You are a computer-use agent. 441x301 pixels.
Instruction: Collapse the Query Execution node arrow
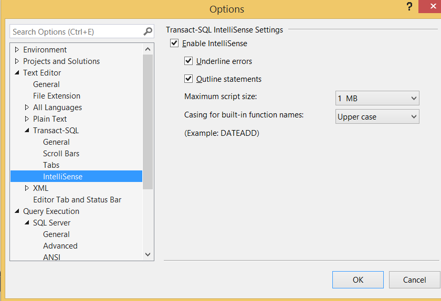17,211
